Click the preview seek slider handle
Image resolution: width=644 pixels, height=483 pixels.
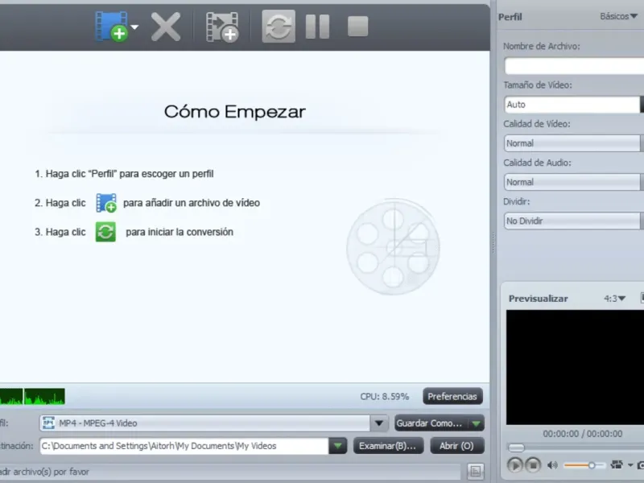[x=516, y=448]
